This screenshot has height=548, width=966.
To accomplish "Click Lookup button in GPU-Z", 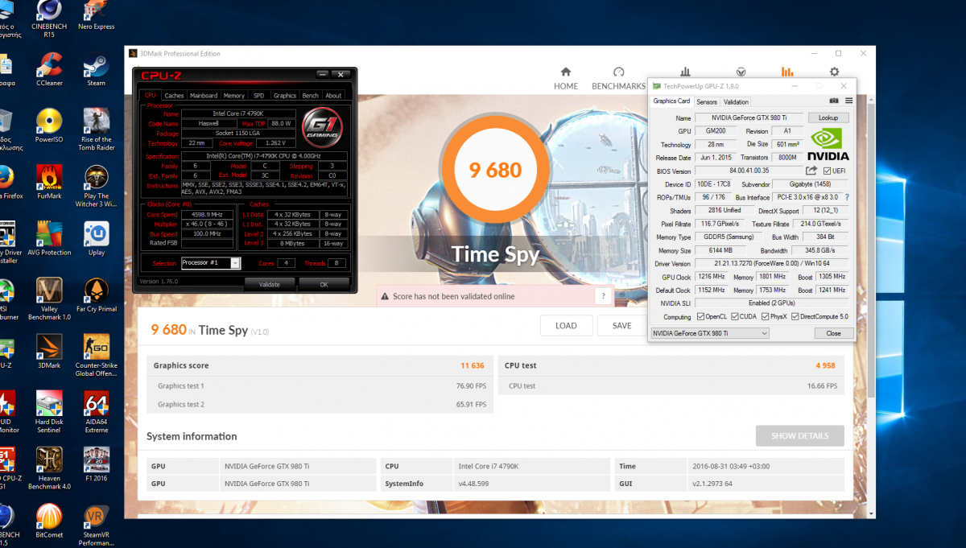I will click(x=828, y=117).
